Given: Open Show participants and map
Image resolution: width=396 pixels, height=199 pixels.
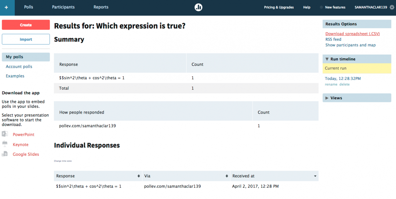Looking at the screenshot, I should coord(350,45).
